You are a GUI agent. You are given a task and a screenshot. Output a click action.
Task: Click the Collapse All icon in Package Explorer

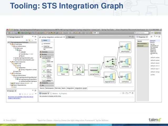27,40
